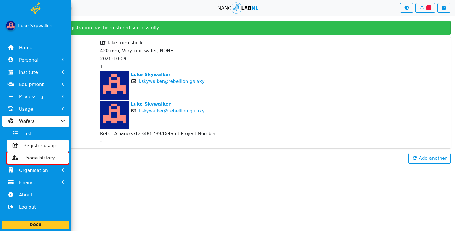Expand the Processing menu chevron
Image resolution: width=455 pixels, height=231 pixels.
(63, 96)
